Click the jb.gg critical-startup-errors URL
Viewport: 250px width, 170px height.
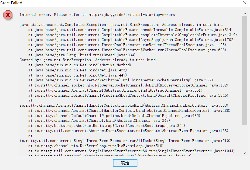click(132, 15)
